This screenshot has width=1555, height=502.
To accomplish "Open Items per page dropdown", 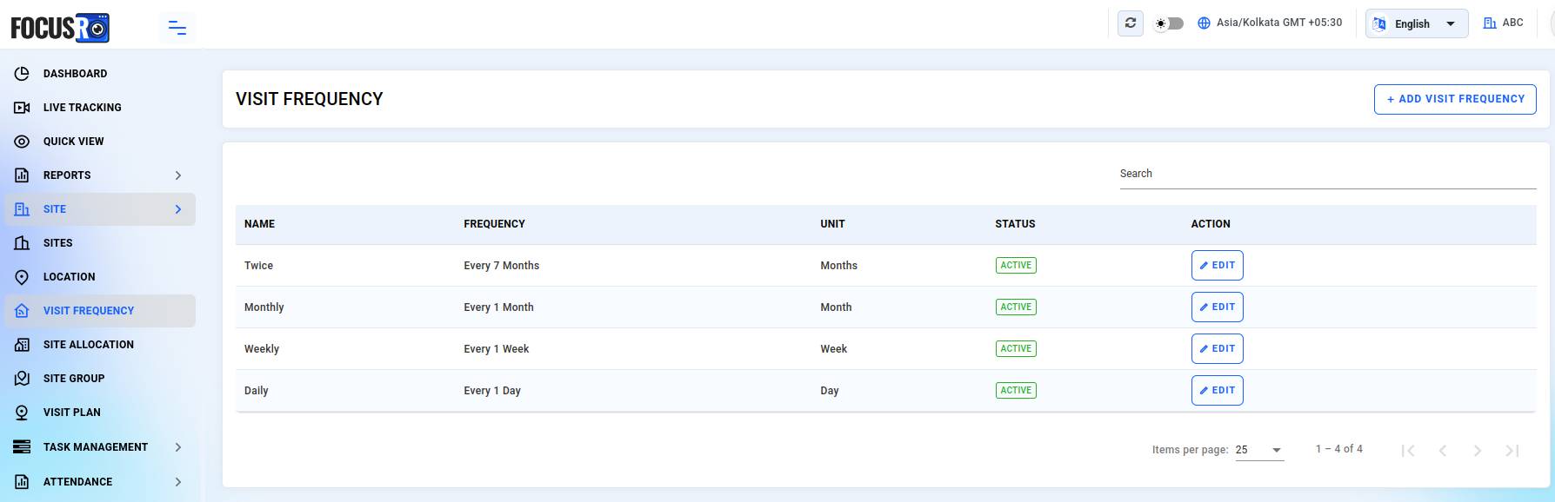I will (x=1259, y=450).
